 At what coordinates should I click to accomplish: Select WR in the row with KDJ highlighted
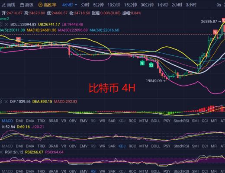pos(102,146)
